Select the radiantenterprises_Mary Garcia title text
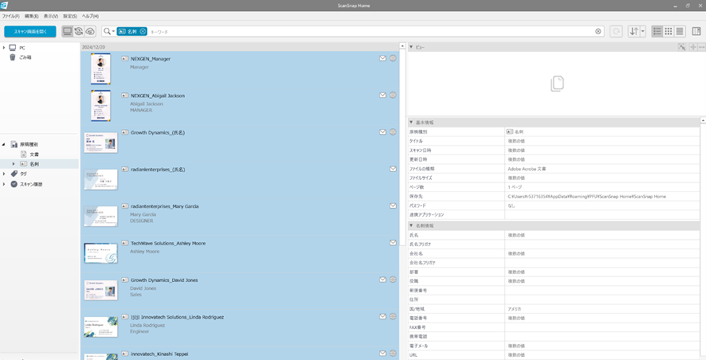 [x=165, y=206]
